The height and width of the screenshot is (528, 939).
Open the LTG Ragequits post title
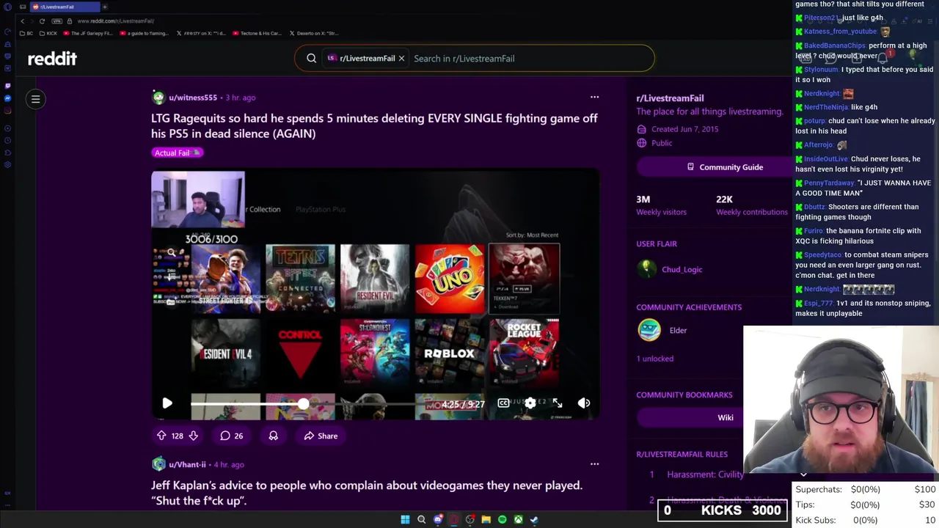[374, 125]
